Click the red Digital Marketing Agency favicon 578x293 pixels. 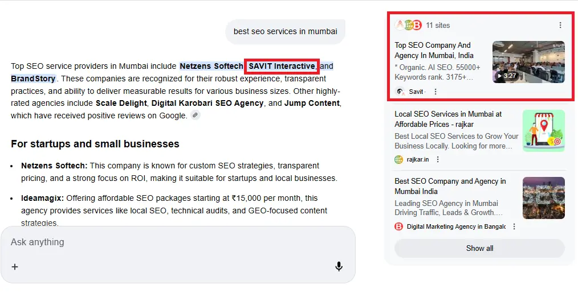coord(399,226)
